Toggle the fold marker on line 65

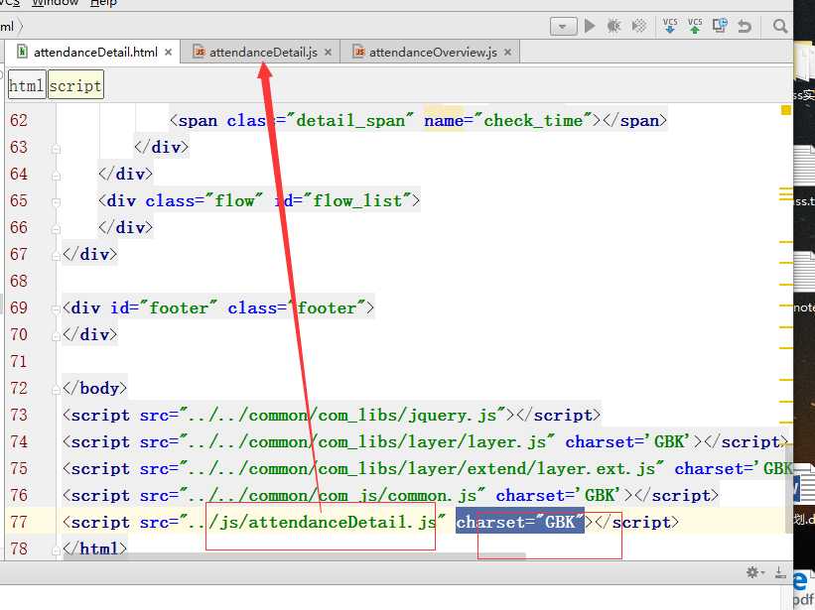(x=57, y=202)
